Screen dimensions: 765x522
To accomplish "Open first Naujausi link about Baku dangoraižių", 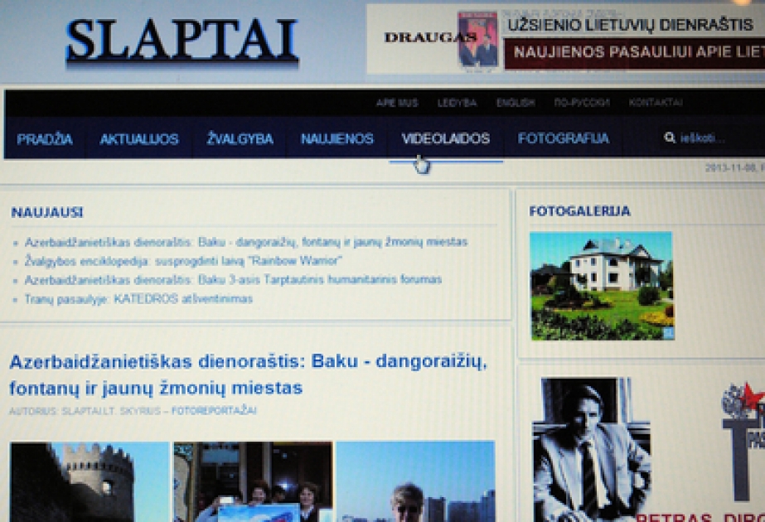I will [246, 242].
